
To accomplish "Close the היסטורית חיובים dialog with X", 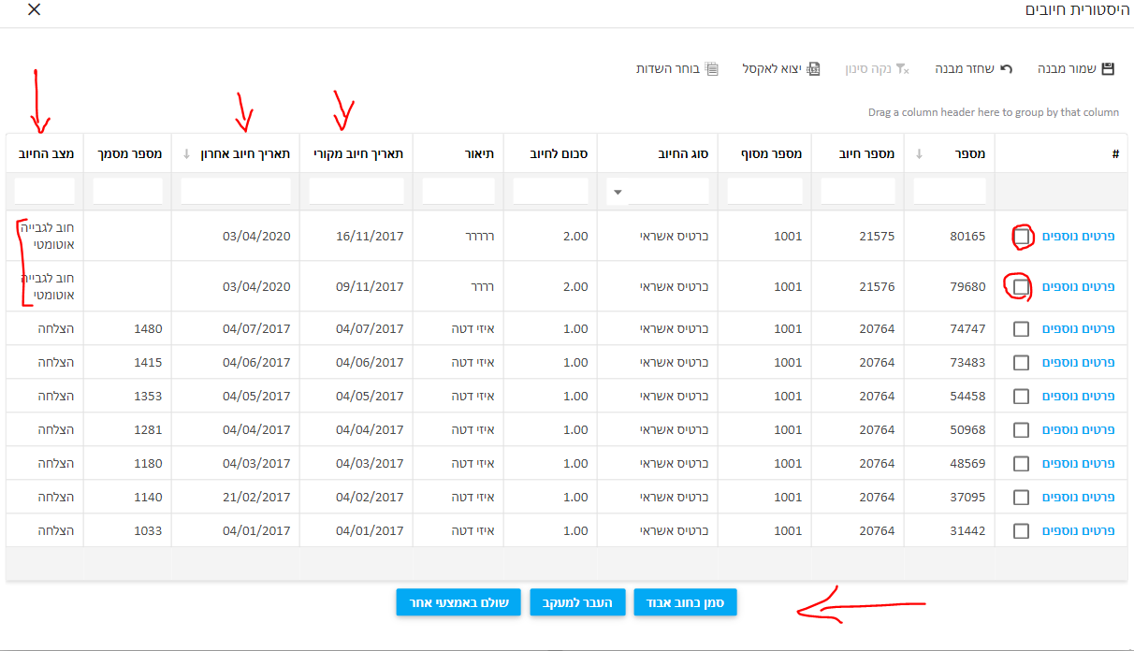I will click(35, 10).
